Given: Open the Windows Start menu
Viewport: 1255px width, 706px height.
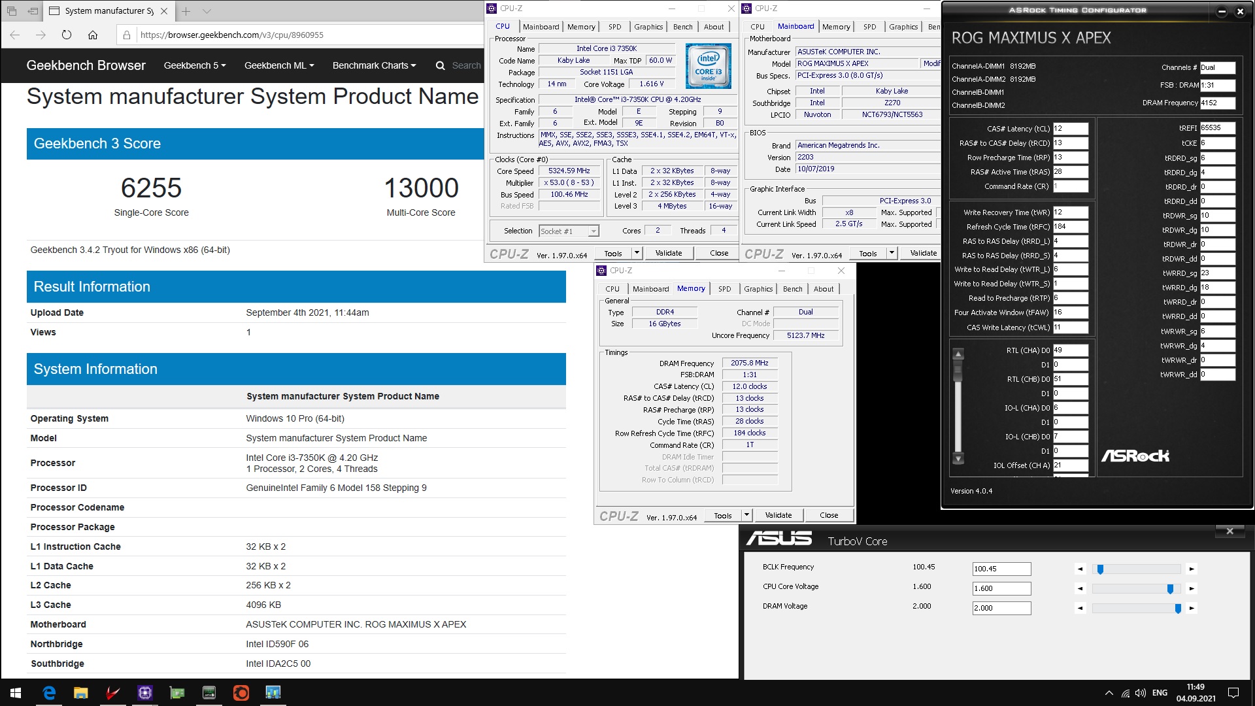Looking at the screenshot, I should point(16,692).
